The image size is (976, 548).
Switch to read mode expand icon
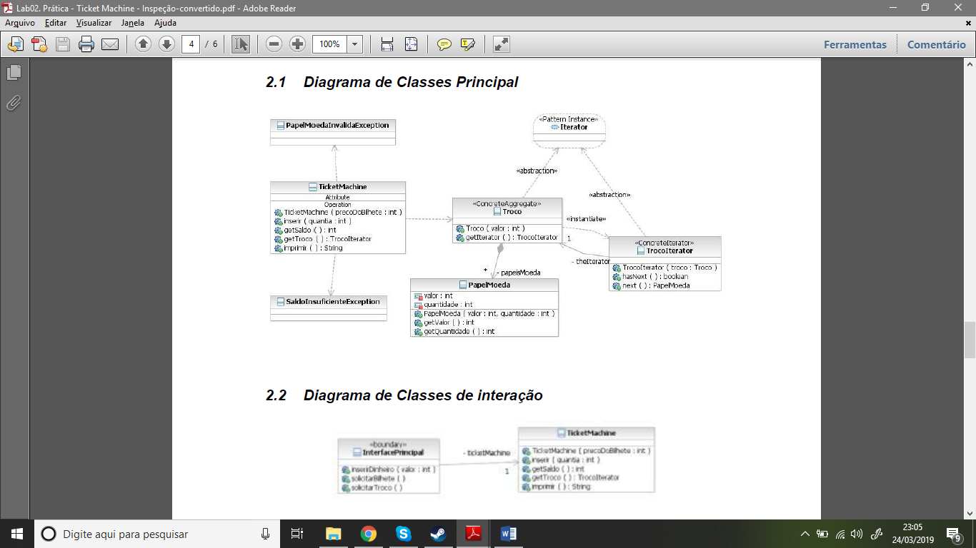pos(502,44)
